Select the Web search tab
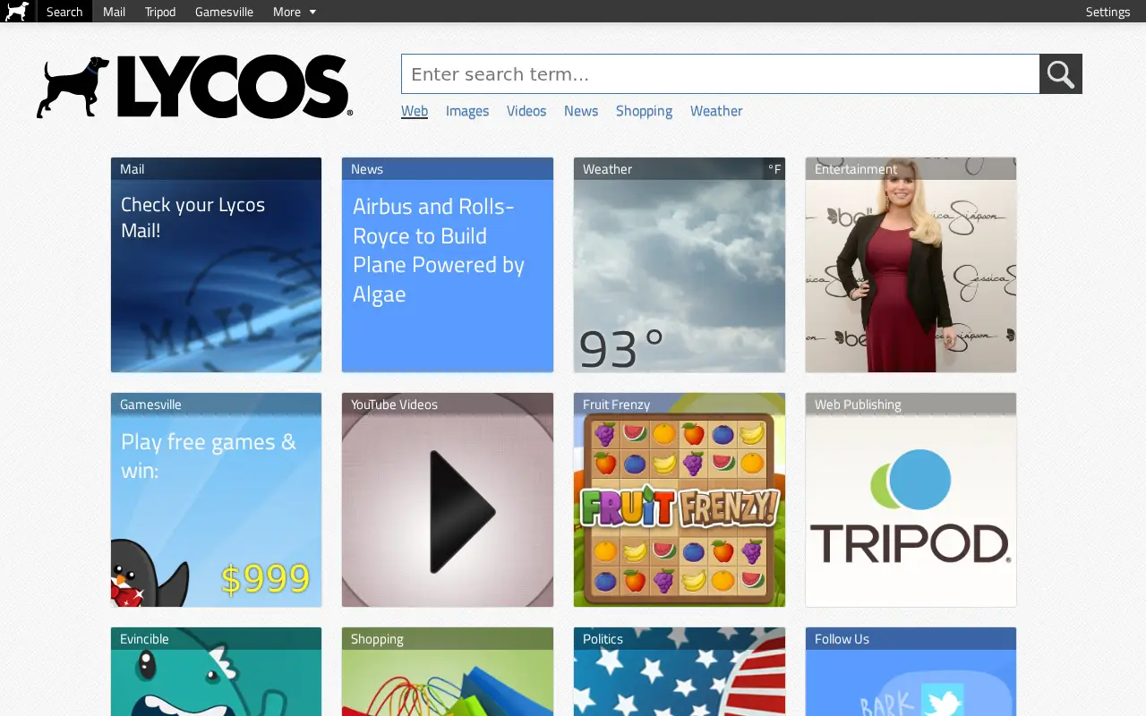1146x716 pixels. [415, 111]
